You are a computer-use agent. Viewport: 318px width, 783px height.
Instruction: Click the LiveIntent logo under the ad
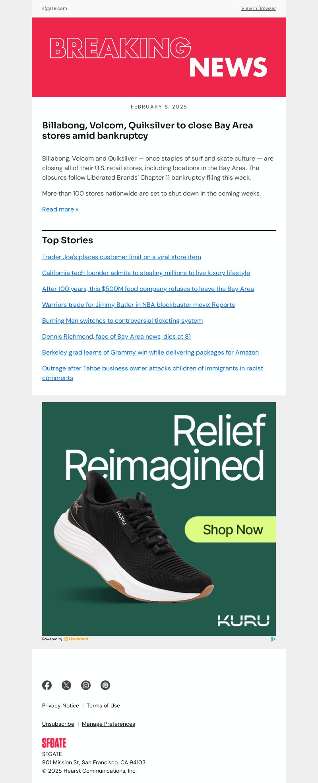click(76, 639)
